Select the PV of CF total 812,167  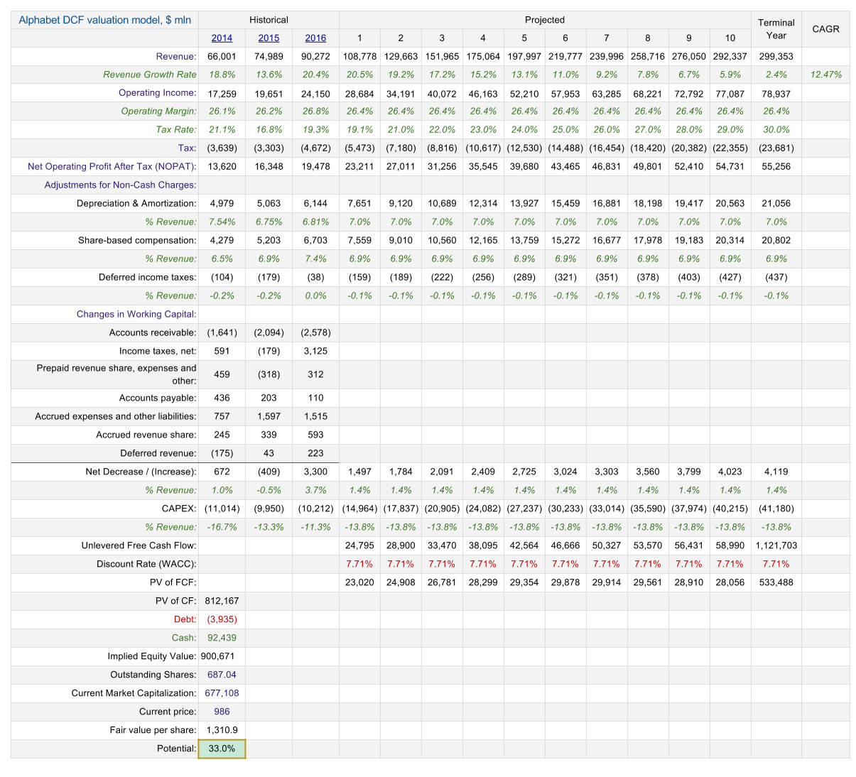222,601
